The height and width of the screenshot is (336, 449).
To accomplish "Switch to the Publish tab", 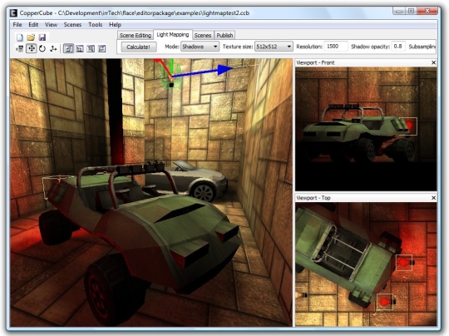I will 224,35.
